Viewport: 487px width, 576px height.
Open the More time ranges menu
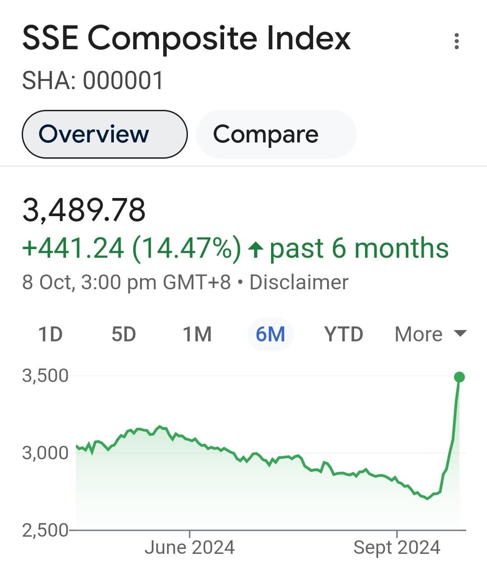point(431,335)
